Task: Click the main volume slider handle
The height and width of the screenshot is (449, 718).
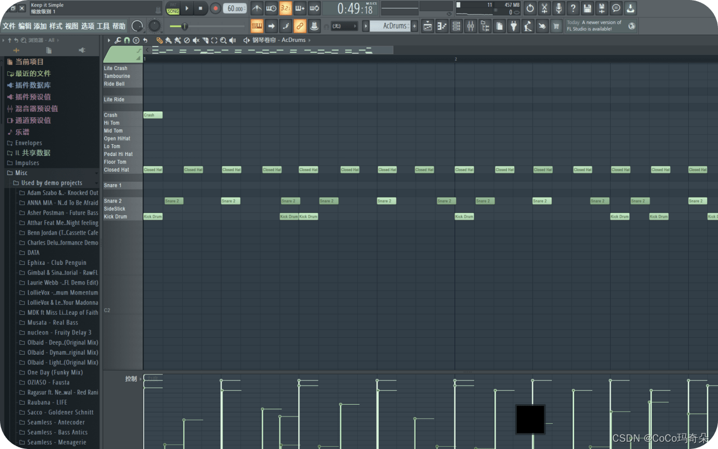Action: (x=184, y=26)
